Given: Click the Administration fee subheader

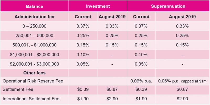Looking at the screenshot, I should (x=34, y=17).
